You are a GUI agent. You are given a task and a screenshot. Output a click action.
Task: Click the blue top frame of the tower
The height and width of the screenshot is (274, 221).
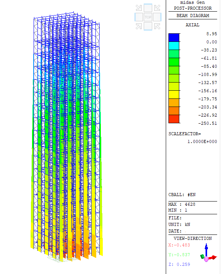tap(67, 18)
